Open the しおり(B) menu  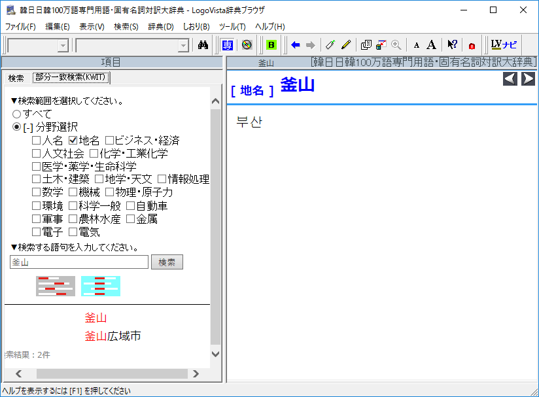tap(196, 26)
